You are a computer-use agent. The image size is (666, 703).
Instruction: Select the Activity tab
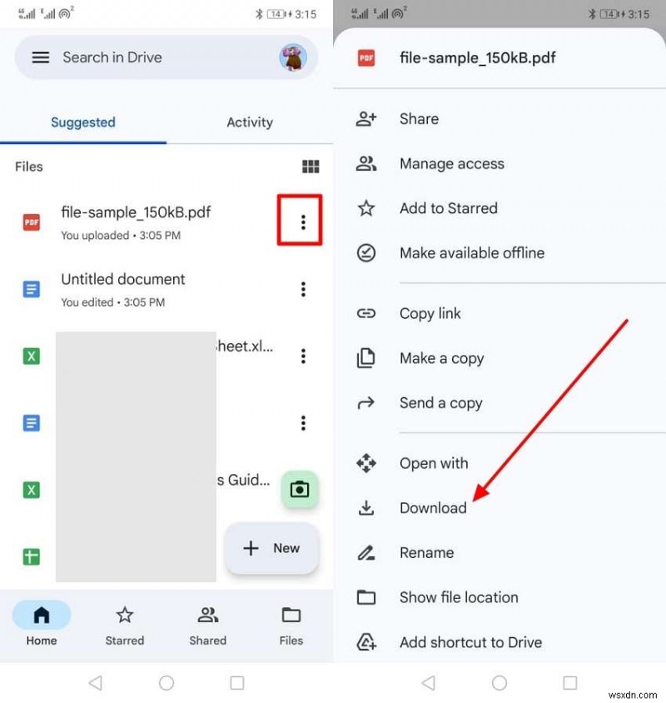(x=250, y=122)
